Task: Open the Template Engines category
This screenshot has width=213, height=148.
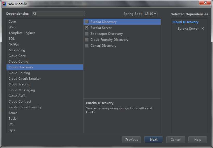Action: pyautogui.click(x=45, y=33)
